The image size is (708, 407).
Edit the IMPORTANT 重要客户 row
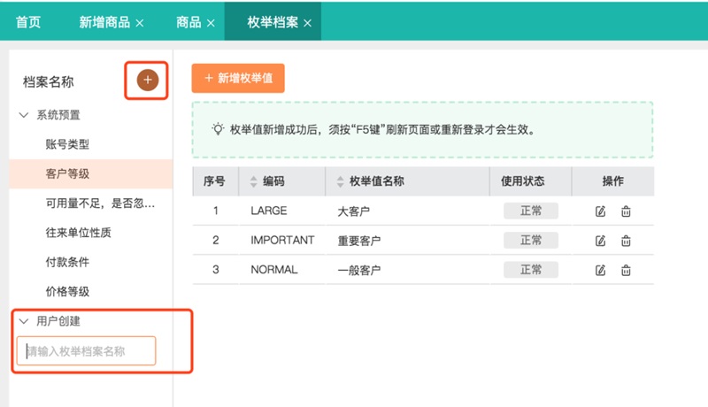(x=601, y=240)
